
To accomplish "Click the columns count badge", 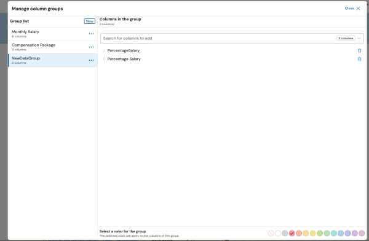I will point(346,39).
